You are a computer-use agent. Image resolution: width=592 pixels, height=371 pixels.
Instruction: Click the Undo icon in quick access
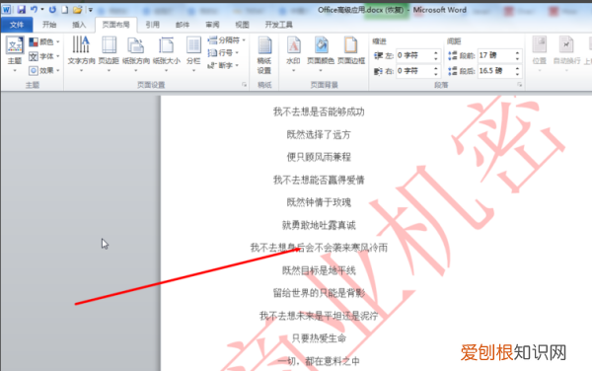[34, 10]
